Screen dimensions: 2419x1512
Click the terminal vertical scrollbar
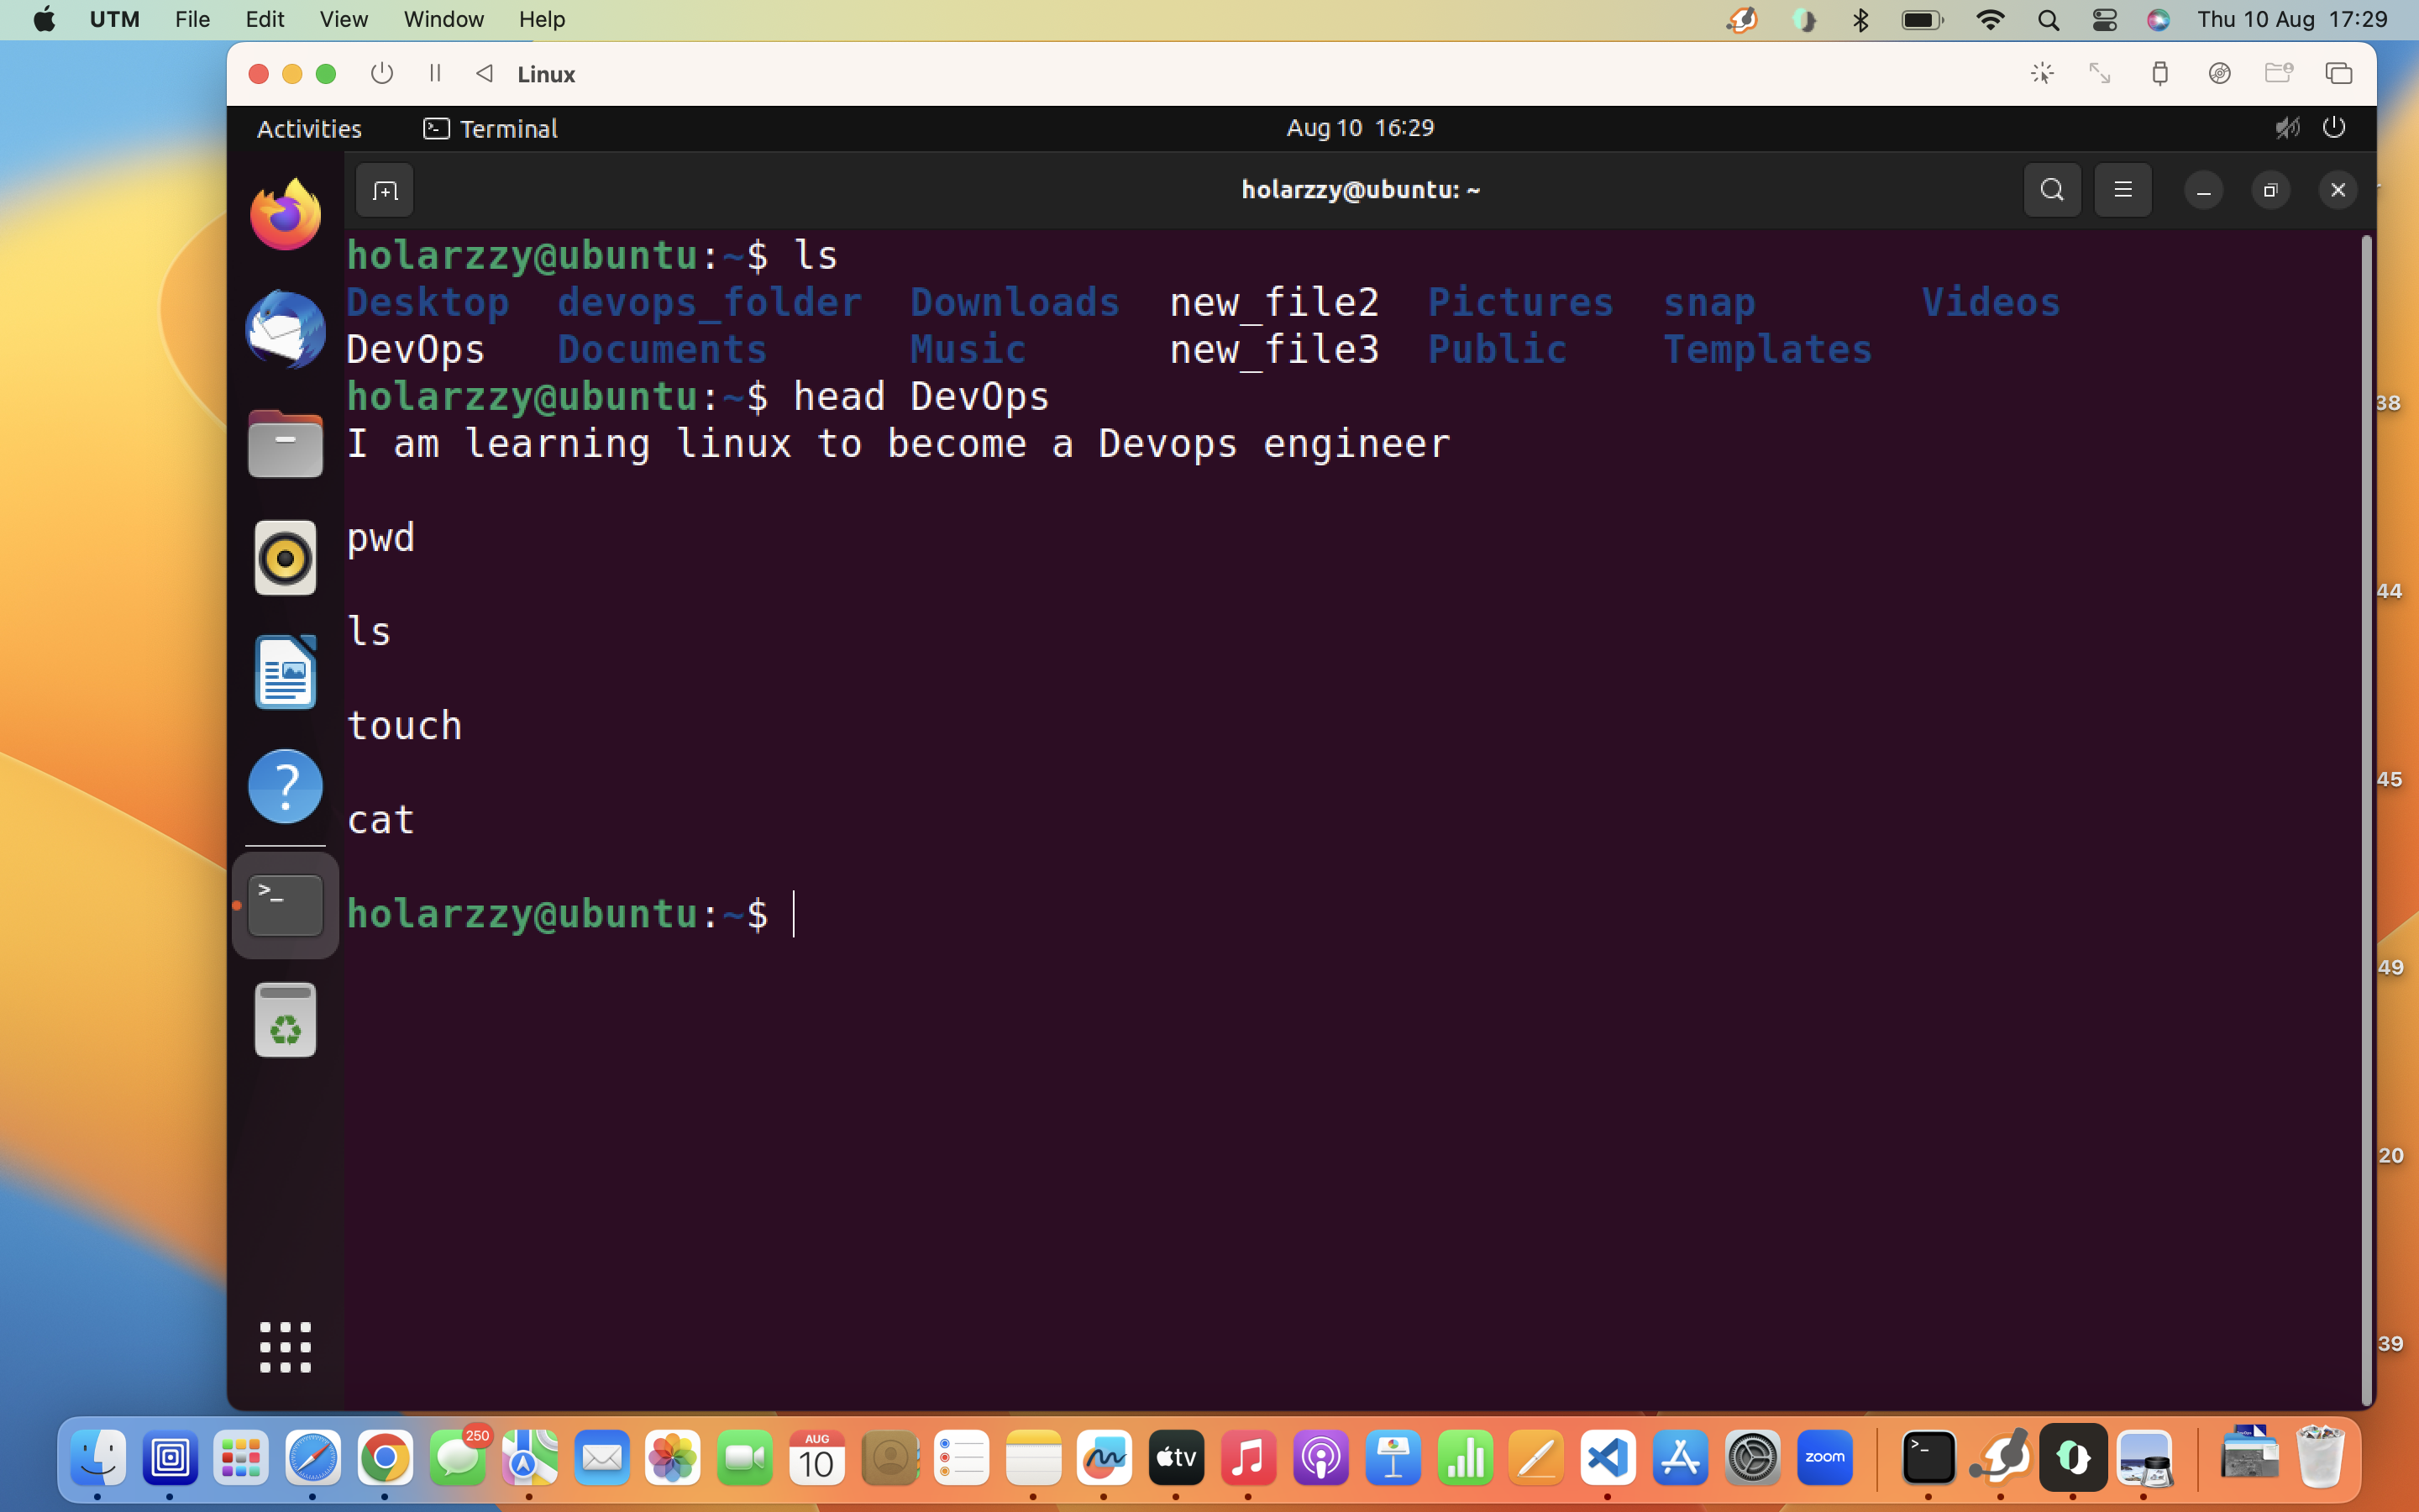2366,820
